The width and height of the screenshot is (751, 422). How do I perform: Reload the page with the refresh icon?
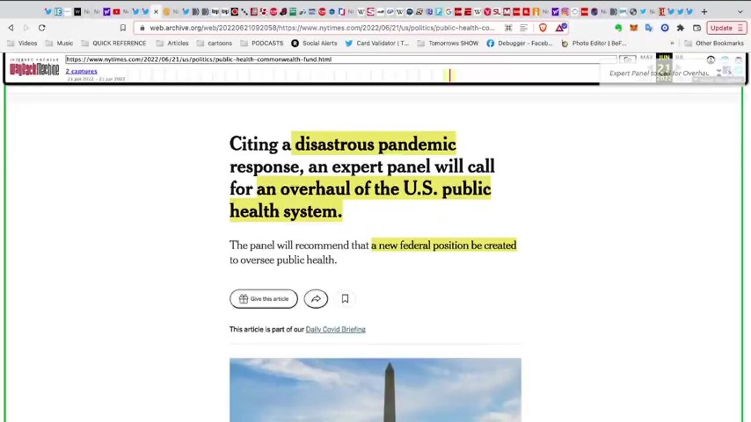pos(42,28)
